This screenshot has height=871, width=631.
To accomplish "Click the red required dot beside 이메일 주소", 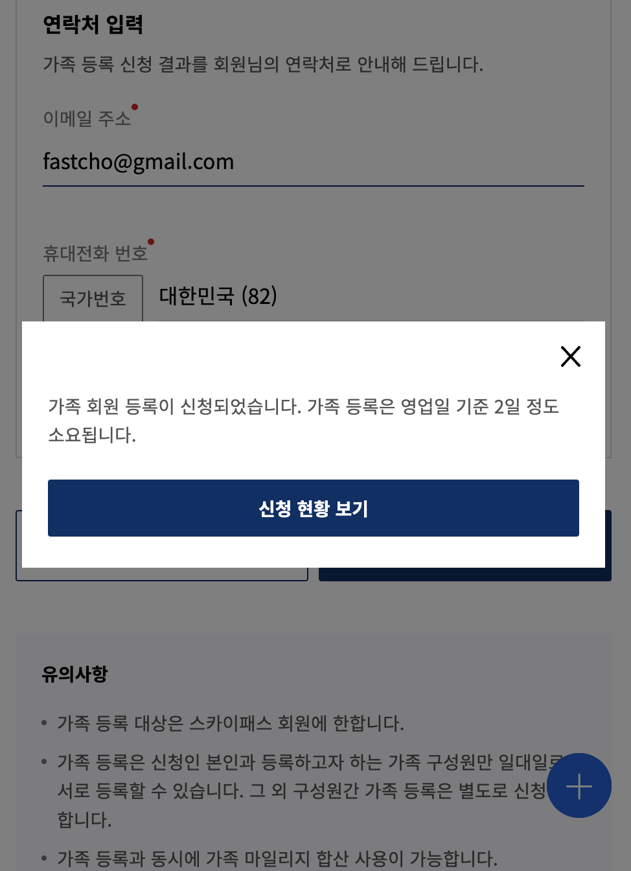I will pos(135,107).
